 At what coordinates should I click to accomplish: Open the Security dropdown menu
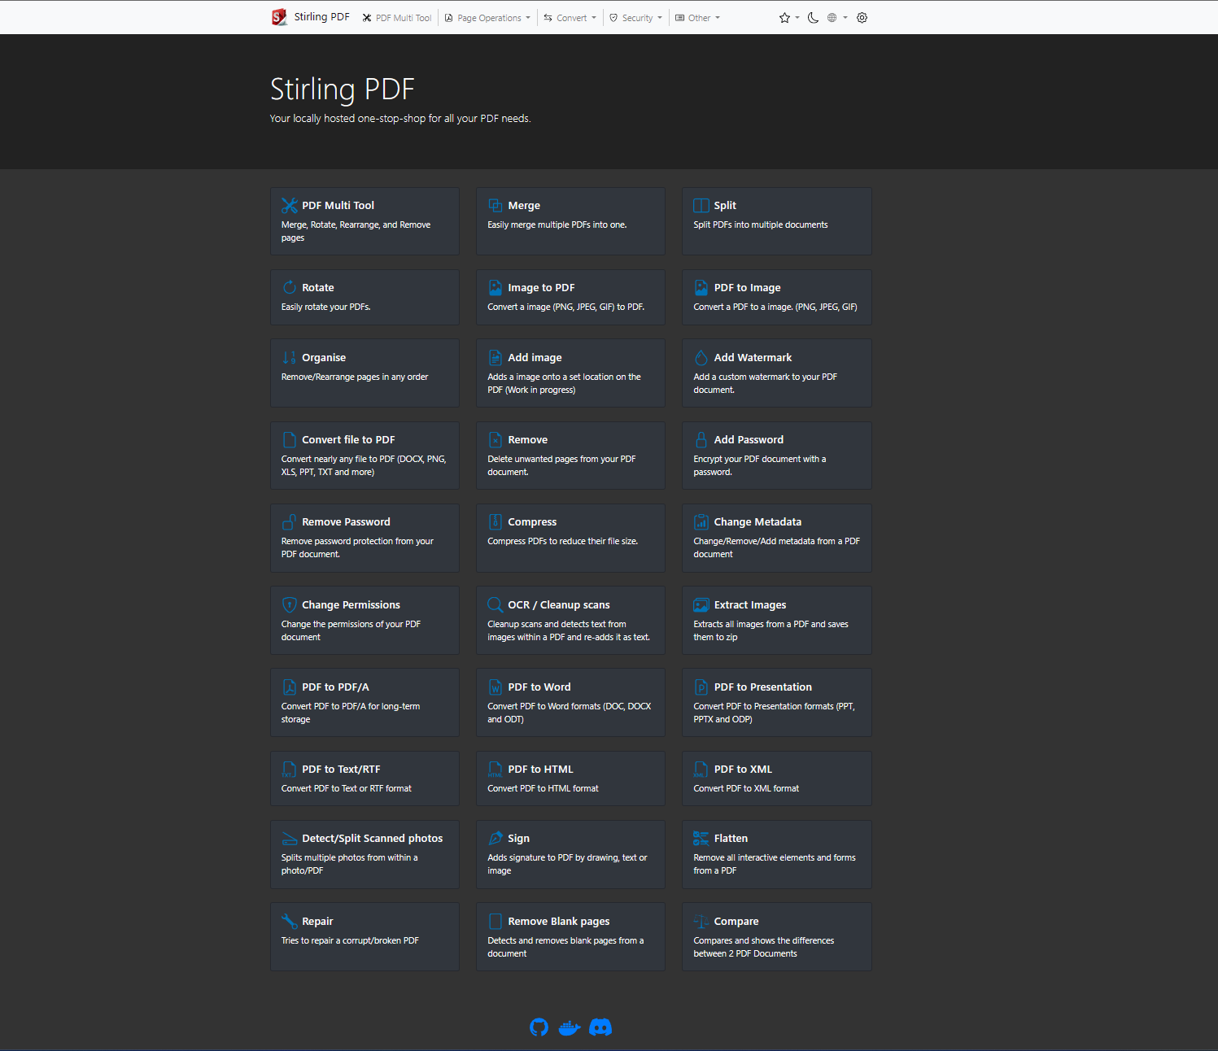[636, 18]
